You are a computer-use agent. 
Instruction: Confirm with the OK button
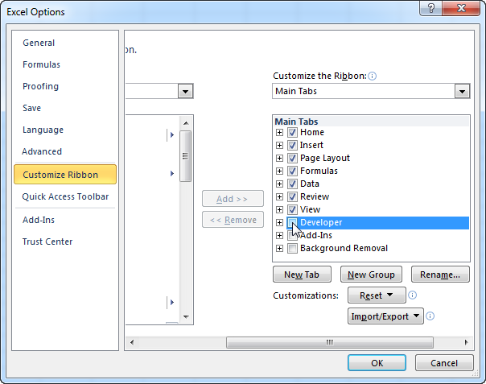[377, 363]
